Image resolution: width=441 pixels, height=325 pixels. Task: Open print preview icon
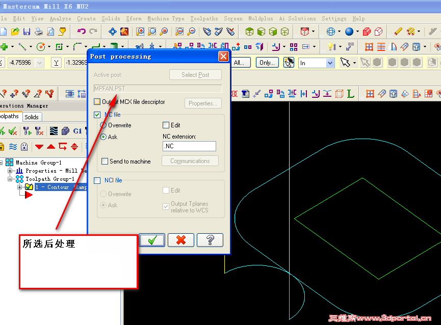pos(50,32)
